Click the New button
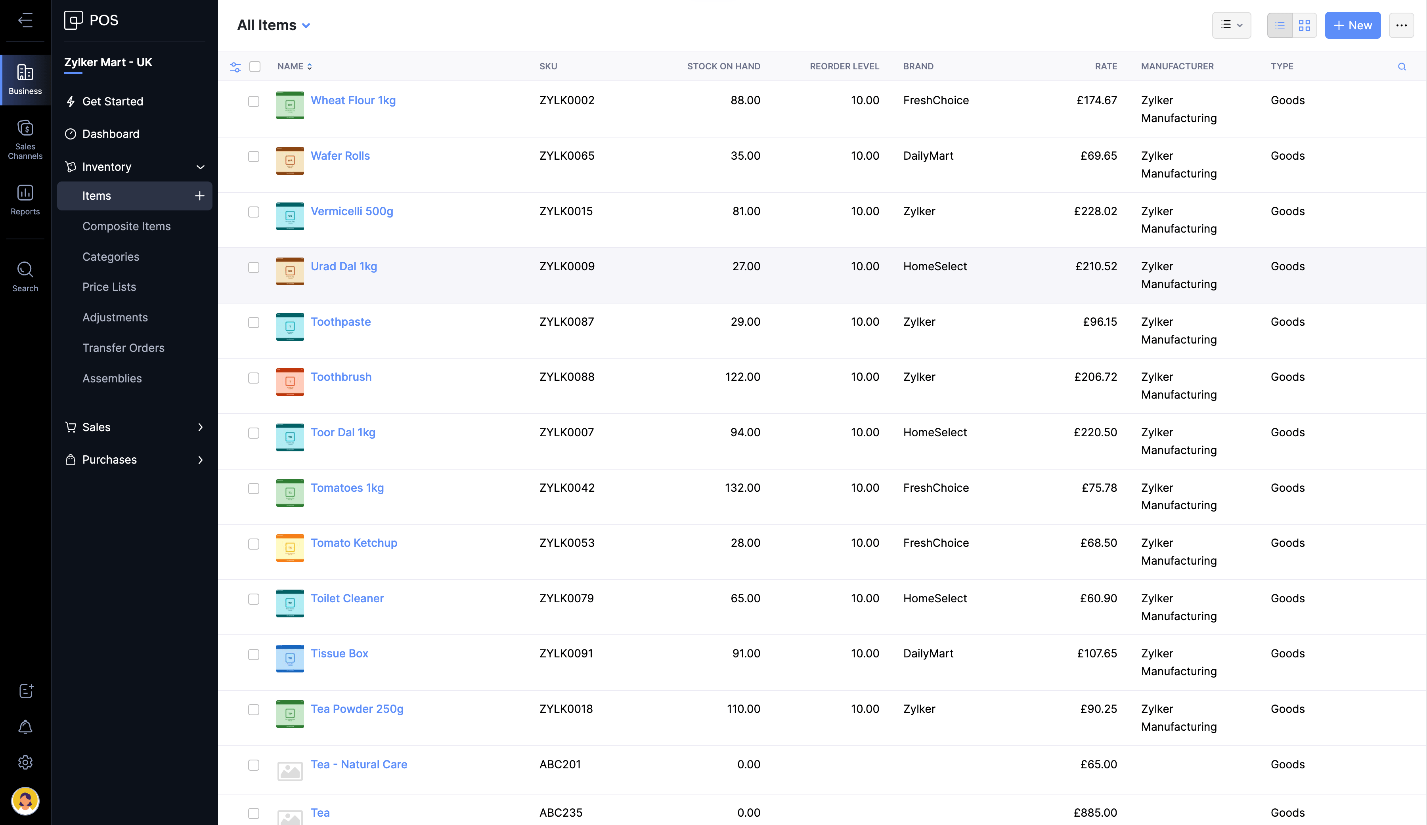This screenshot has width=1427, height=825. [x=1352, y=25]
